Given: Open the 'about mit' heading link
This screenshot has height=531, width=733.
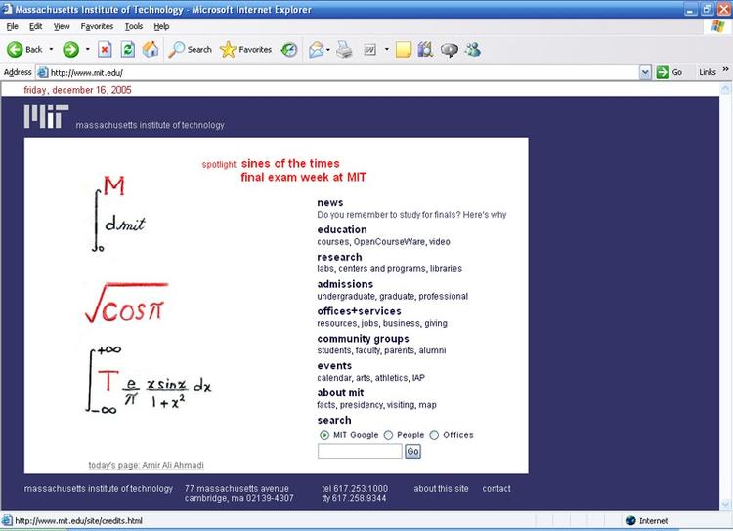Looking at the screenshot, I should click(x=340, y=392).
